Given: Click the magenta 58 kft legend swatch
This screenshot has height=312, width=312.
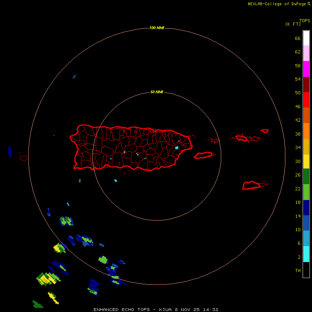Looking at the screenshot, I should click(306, 69).
